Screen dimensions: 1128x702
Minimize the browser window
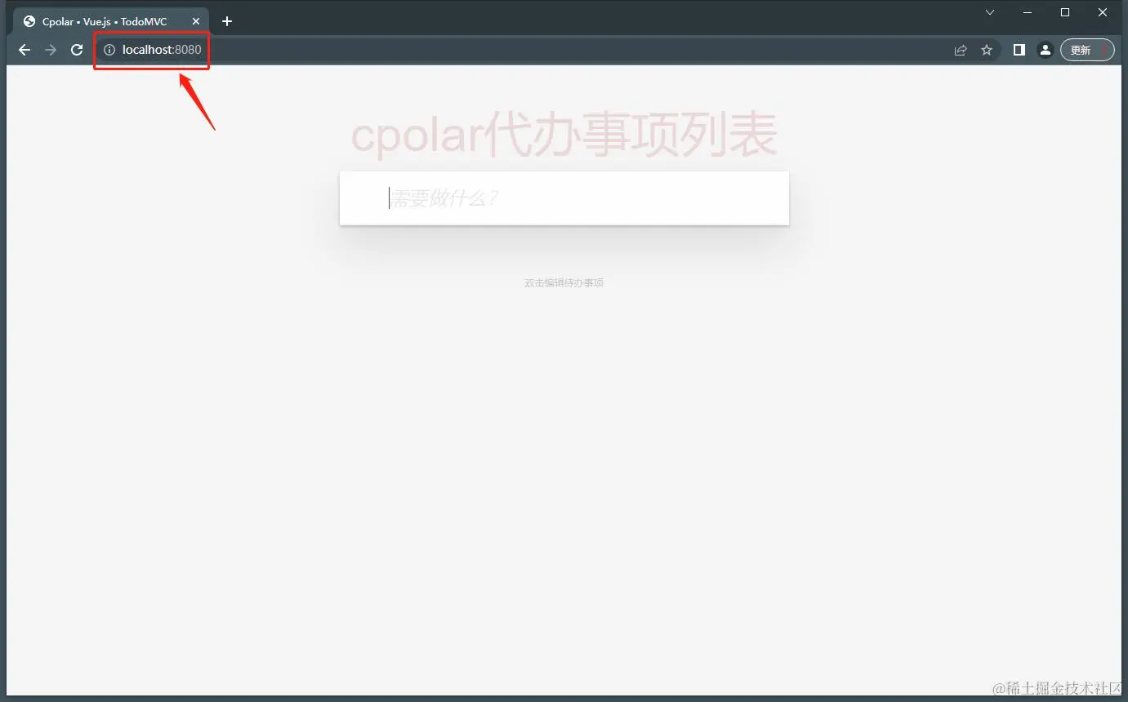[1028, 12]
